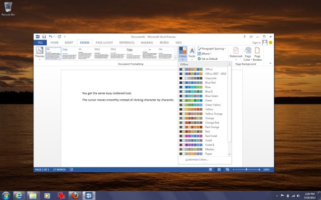Open Firefox from the taskbar
Viewport: 321px width, 200px height.
(75, 194)
